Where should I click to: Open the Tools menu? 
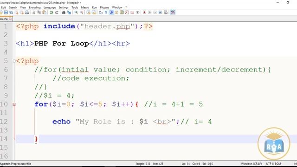75,7
